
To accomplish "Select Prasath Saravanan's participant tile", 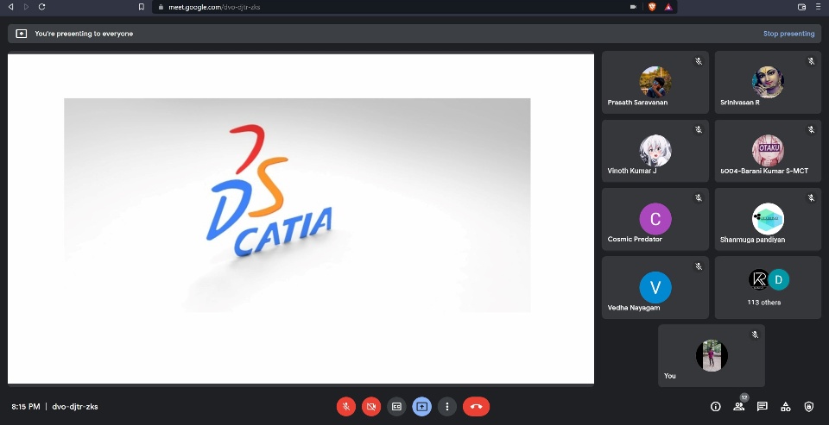I will coord(655,83).
